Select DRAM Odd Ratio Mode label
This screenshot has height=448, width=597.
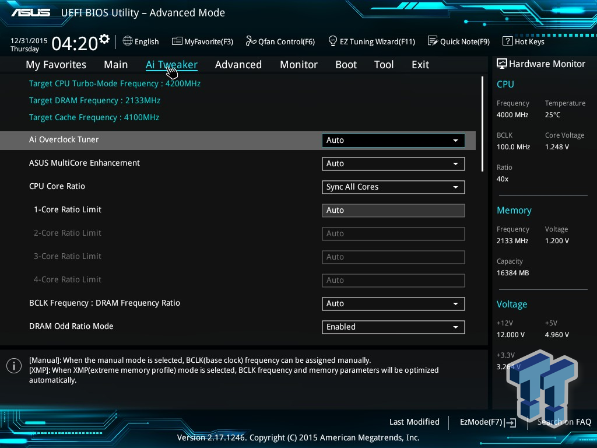pyautogui.click(x=71, y=326)
